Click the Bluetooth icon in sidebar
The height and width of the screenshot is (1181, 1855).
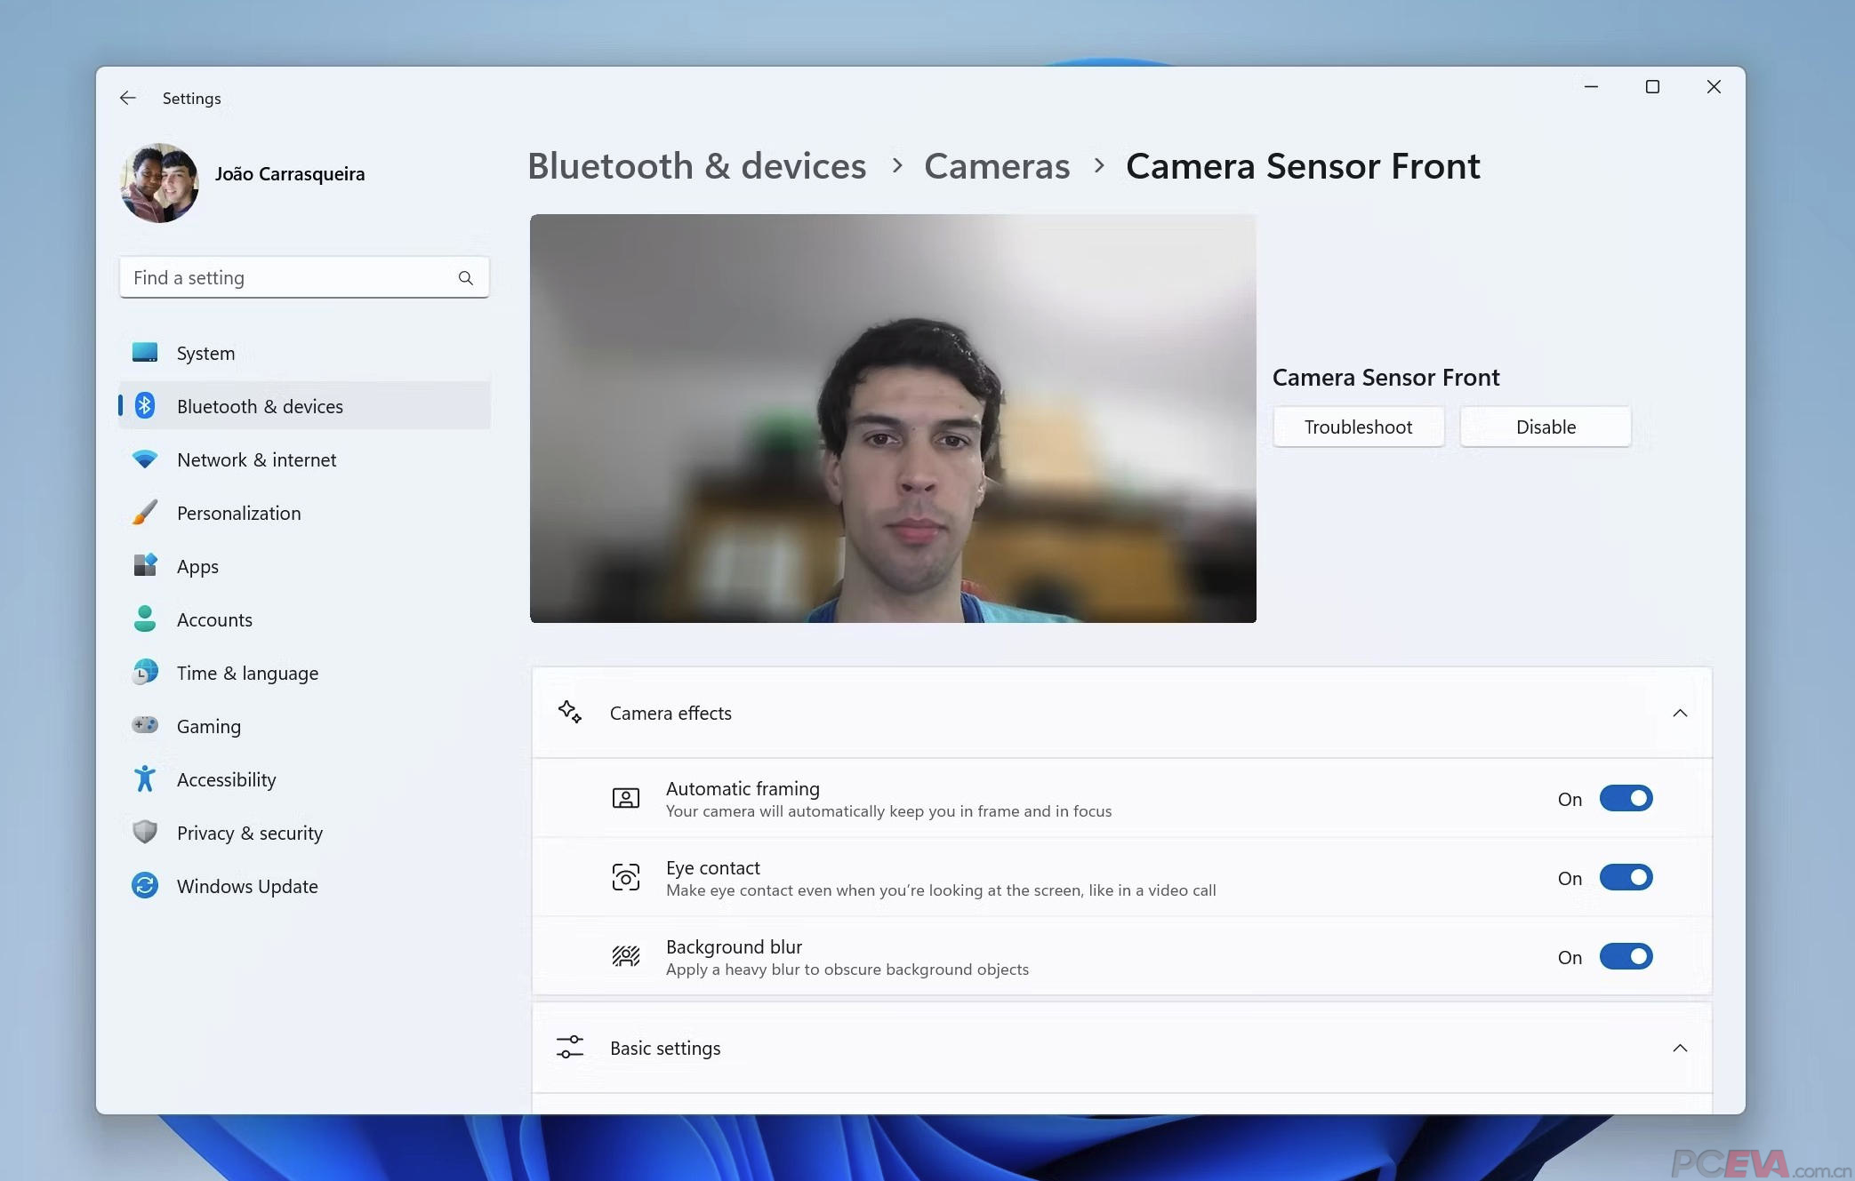145,406
